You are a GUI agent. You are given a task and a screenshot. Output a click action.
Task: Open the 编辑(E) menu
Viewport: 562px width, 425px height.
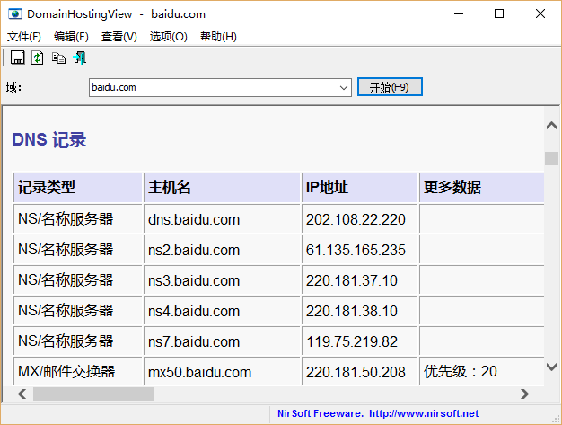[x=71, y=36]
